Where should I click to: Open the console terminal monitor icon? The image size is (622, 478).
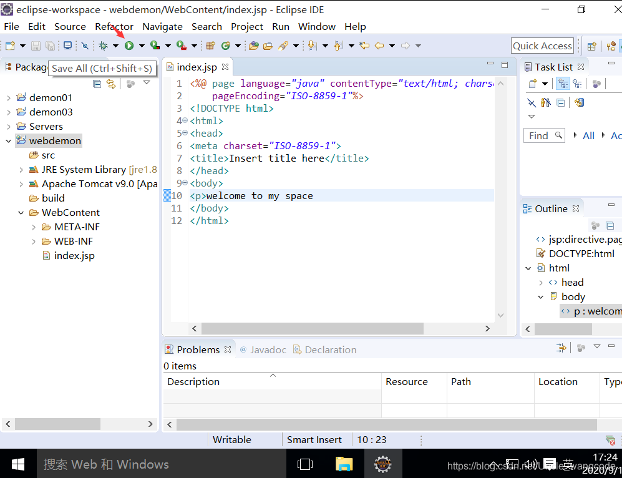click(68, 46)
